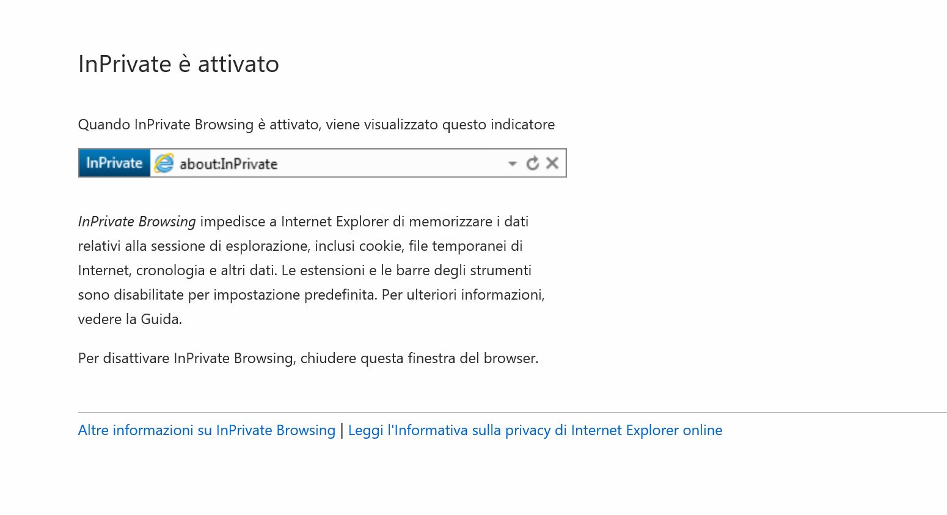Click the Internet Explorer logo icon
The image size is (947, 515).
pos(164,163)
